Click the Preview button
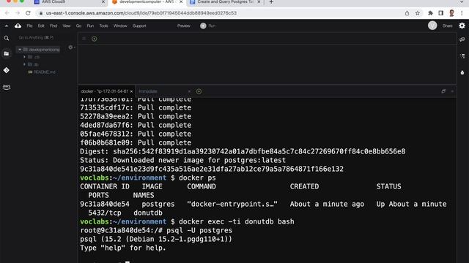 pos(184,26)
